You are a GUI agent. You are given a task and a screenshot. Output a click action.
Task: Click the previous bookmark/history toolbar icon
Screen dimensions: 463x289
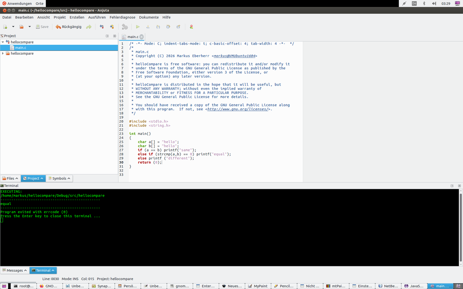[101, 27]
